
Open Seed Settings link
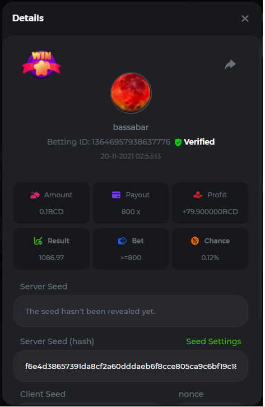[x=213, y=341]
